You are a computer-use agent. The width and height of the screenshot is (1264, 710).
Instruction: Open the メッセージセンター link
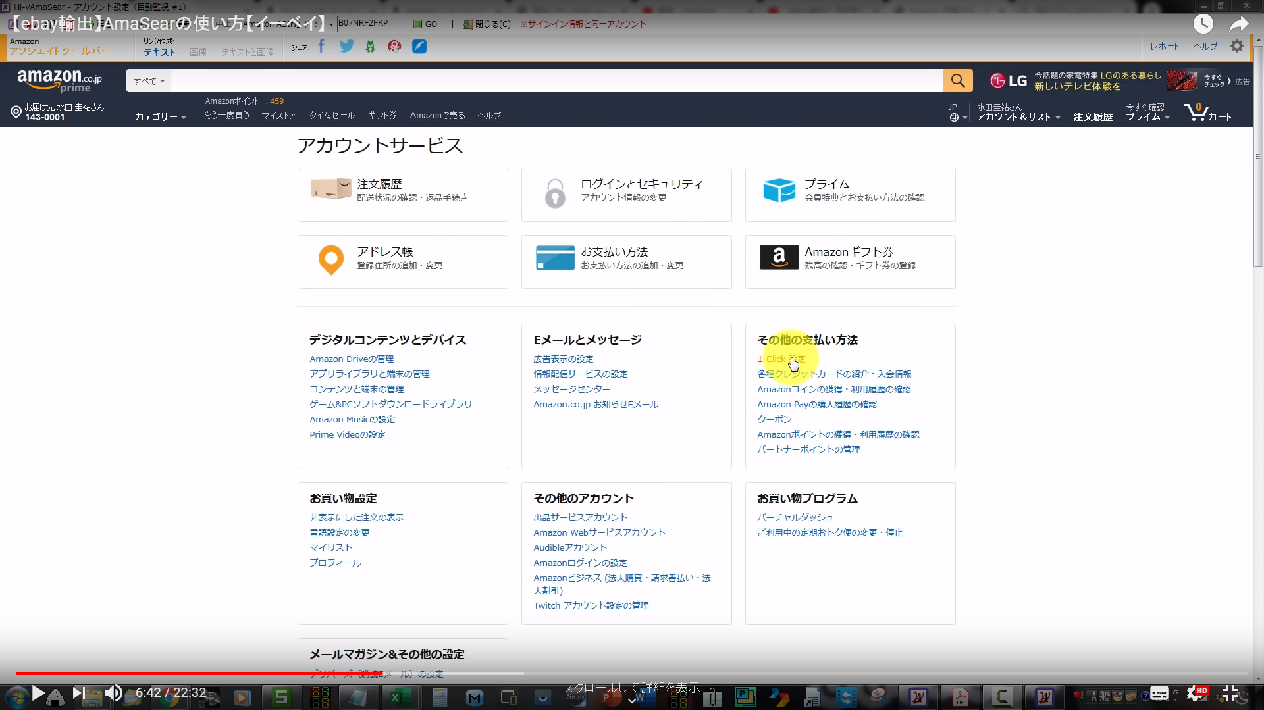[571, 389]
